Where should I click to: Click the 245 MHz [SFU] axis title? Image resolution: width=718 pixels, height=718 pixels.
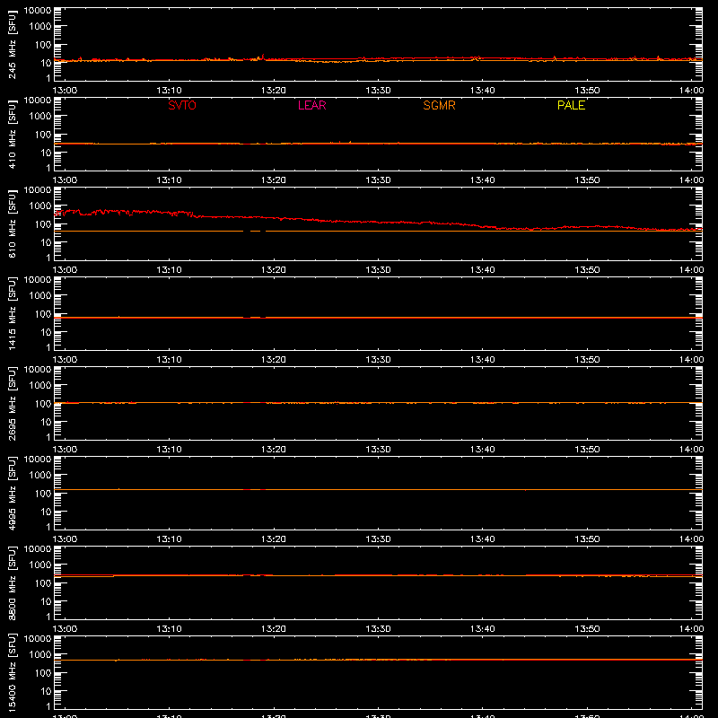click(12, 44)
